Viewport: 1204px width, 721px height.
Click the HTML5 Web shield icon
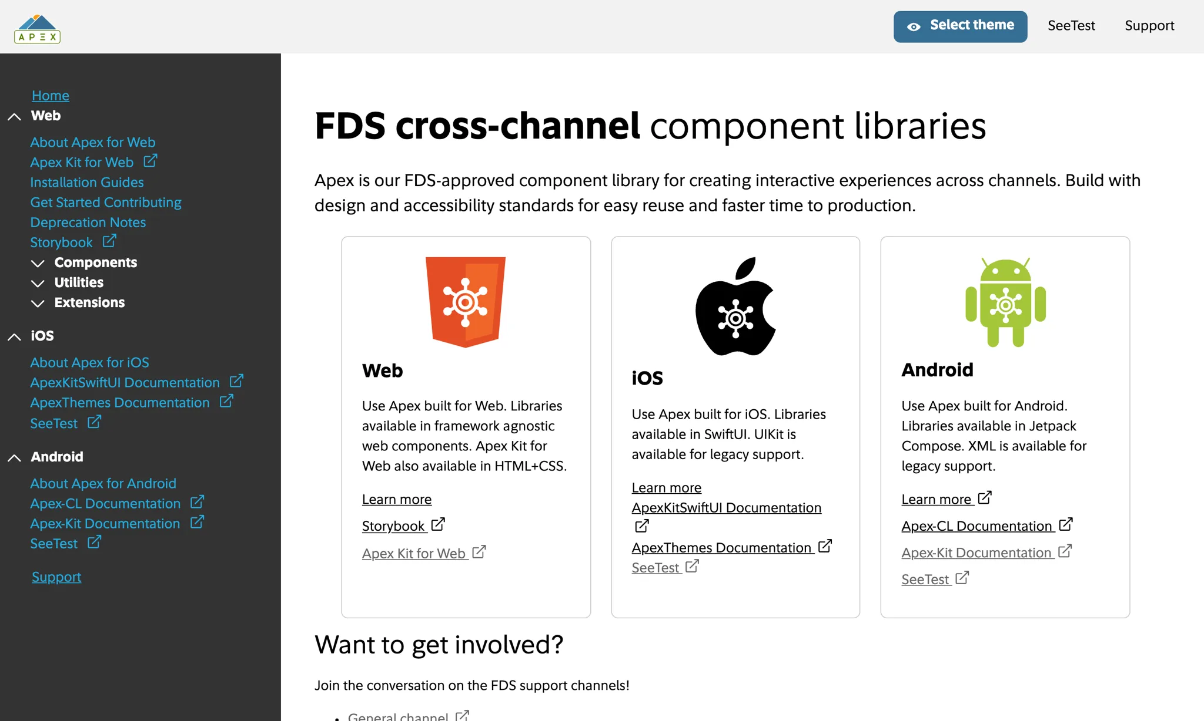(465, 302)
